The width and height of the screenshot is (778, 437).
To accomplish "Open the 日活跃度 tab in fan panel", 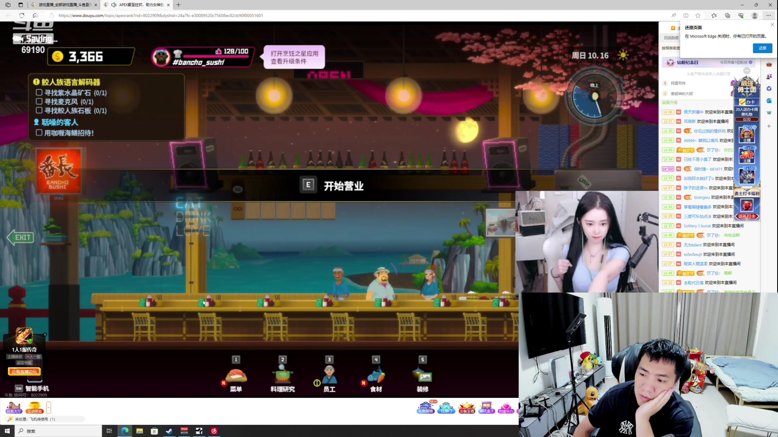I will point(671,38).
